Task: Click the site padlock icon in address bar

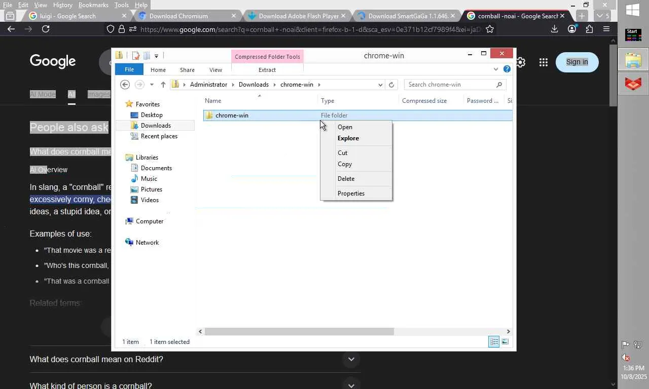Action: [122, 29]
